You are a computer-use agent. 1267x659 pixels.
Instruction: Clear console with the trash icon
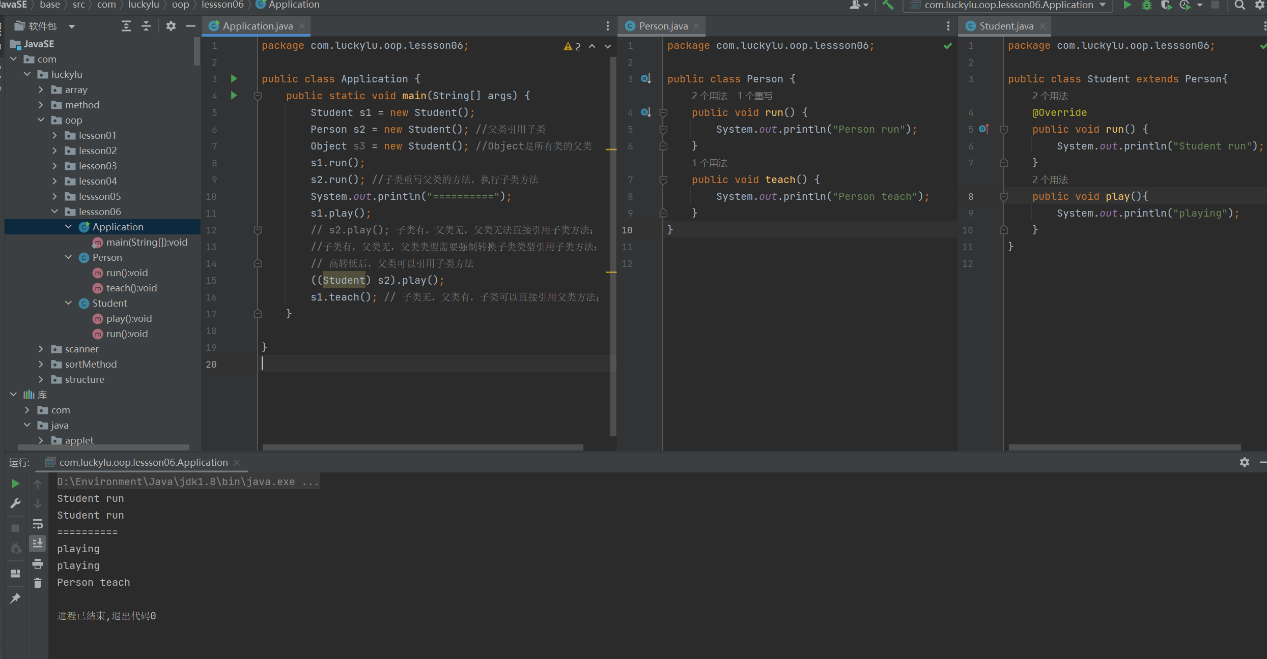[x=38, y=583]
